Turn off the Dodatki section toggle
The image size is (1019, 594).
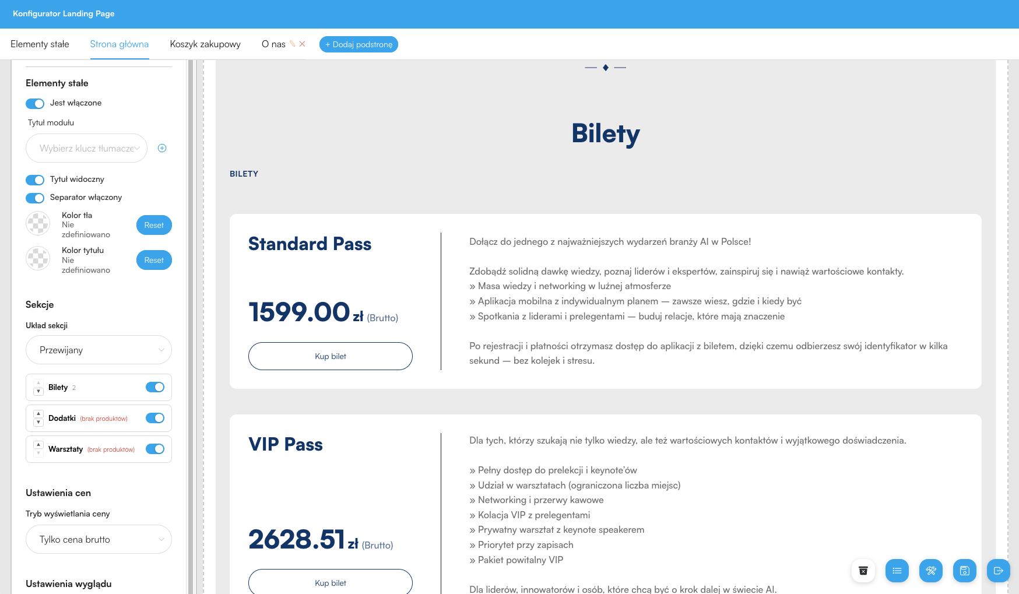pos(155,418)
